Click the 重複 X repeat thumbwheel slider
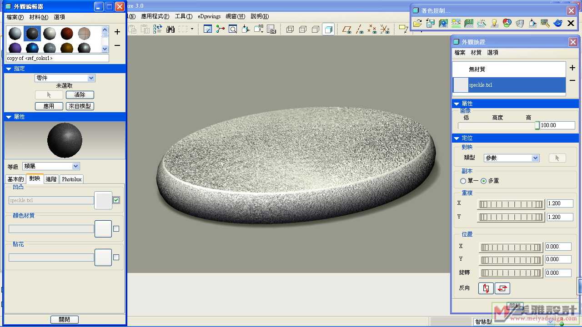Screen dimensions: 582x327 click(x=511, y=204)
